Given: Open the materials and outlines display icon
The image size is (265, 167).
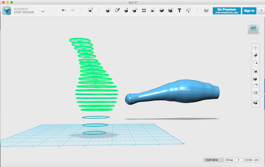Looking at the screenshot, I should [x=256, y=79].
